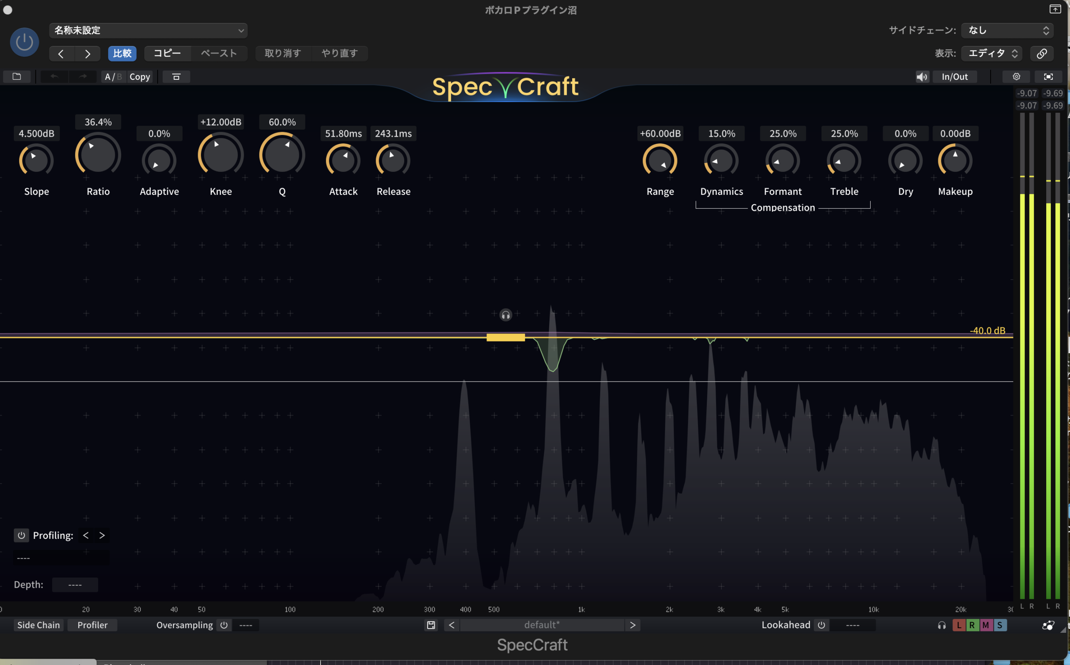Toggle the R channel button
This screenshot has height=665, width=1070.
pyautogui.click(x=972, y=625)
